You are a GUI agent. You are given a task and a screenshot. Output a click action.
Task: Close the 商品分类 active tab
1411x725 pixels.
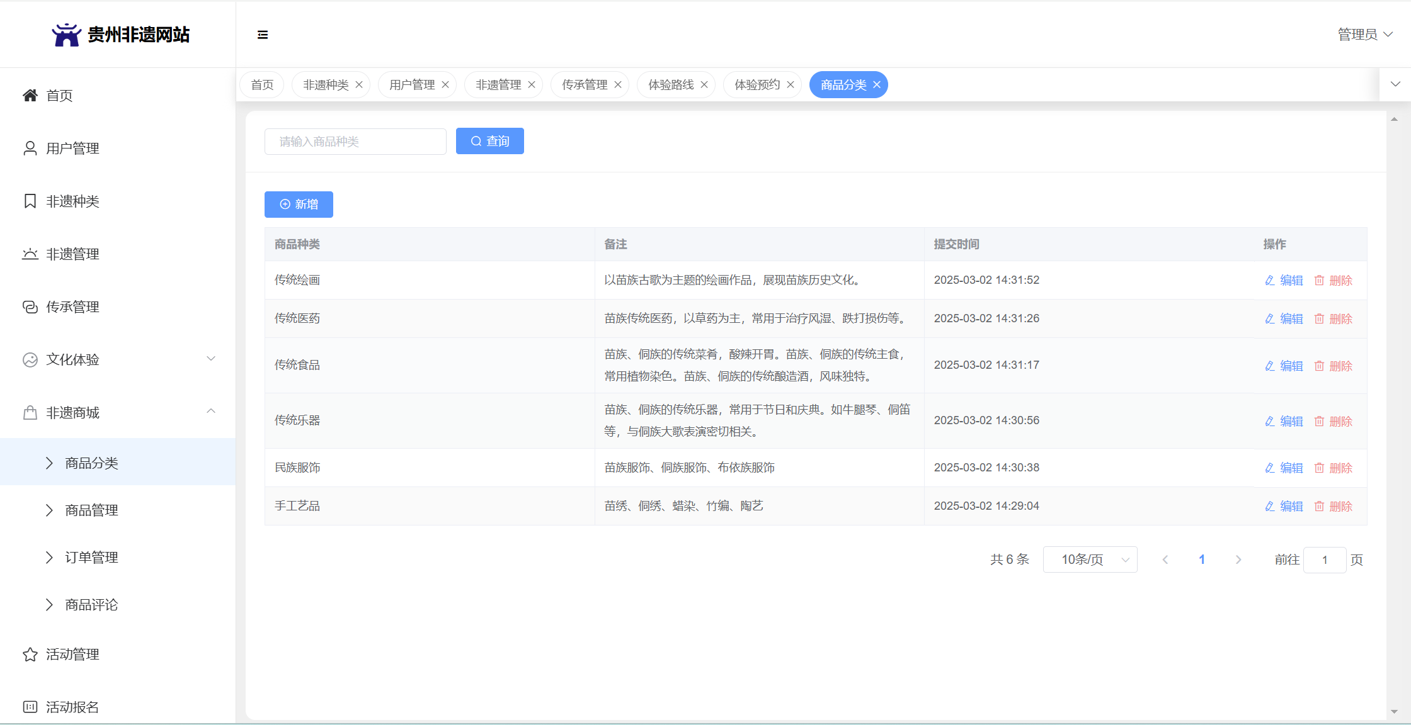click(877, 85)
